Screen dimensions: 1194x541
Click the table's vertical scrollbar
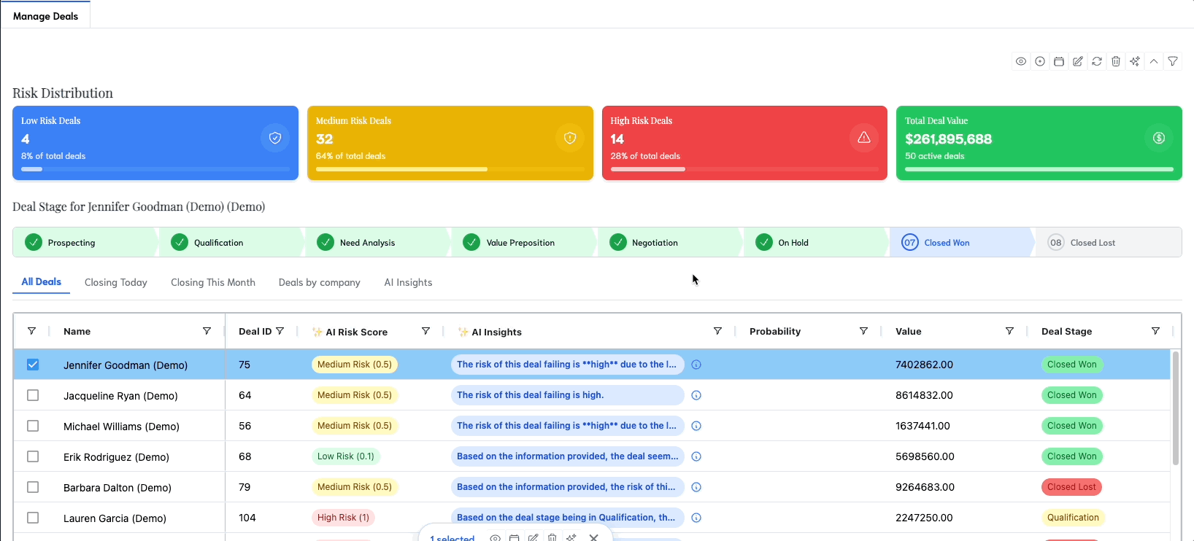point(1175,408)
